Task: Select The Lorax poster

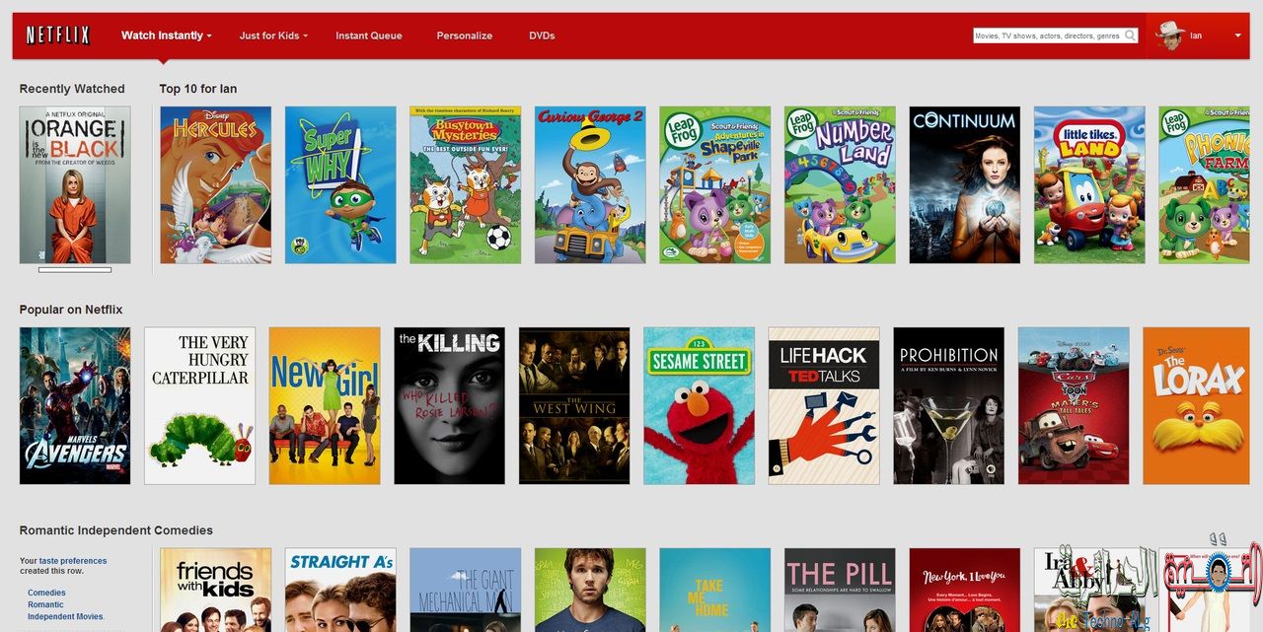Action: tap(1196, 406)
